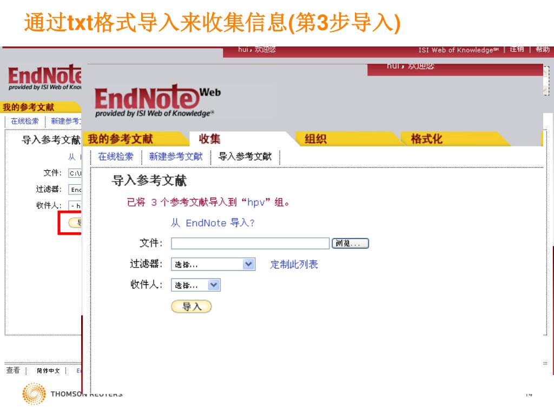Click the 文件 path input field

(250, 244)
